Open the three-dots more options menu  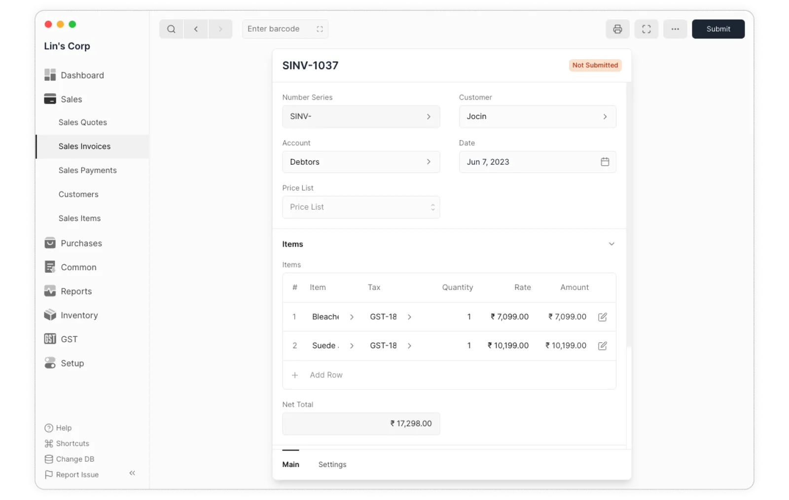675,29
